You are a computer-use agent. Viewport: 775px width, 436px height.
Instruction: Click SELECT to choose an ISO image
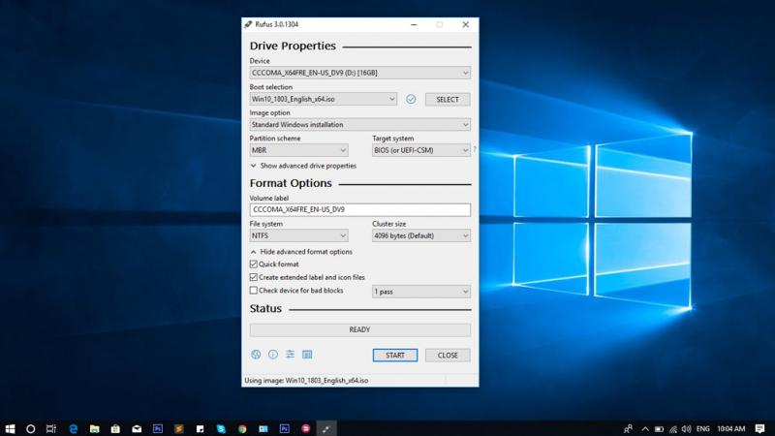click(448, 99)
